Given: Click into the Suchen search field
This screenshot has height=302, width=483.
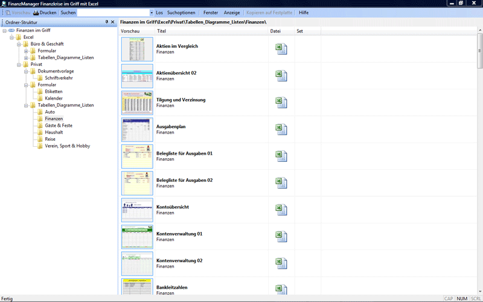Looking at the screenshot, I should click(114, 13).
